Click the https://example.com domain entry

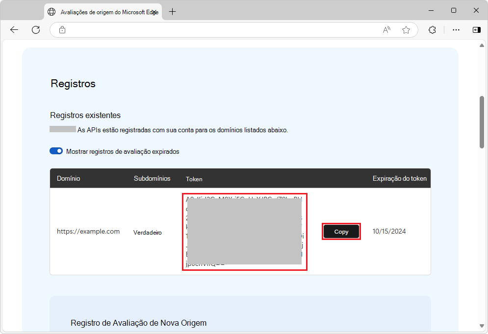89,231
